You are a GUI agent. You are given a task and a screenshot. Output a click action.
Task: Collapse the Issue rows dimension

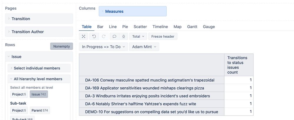(39, 57)
